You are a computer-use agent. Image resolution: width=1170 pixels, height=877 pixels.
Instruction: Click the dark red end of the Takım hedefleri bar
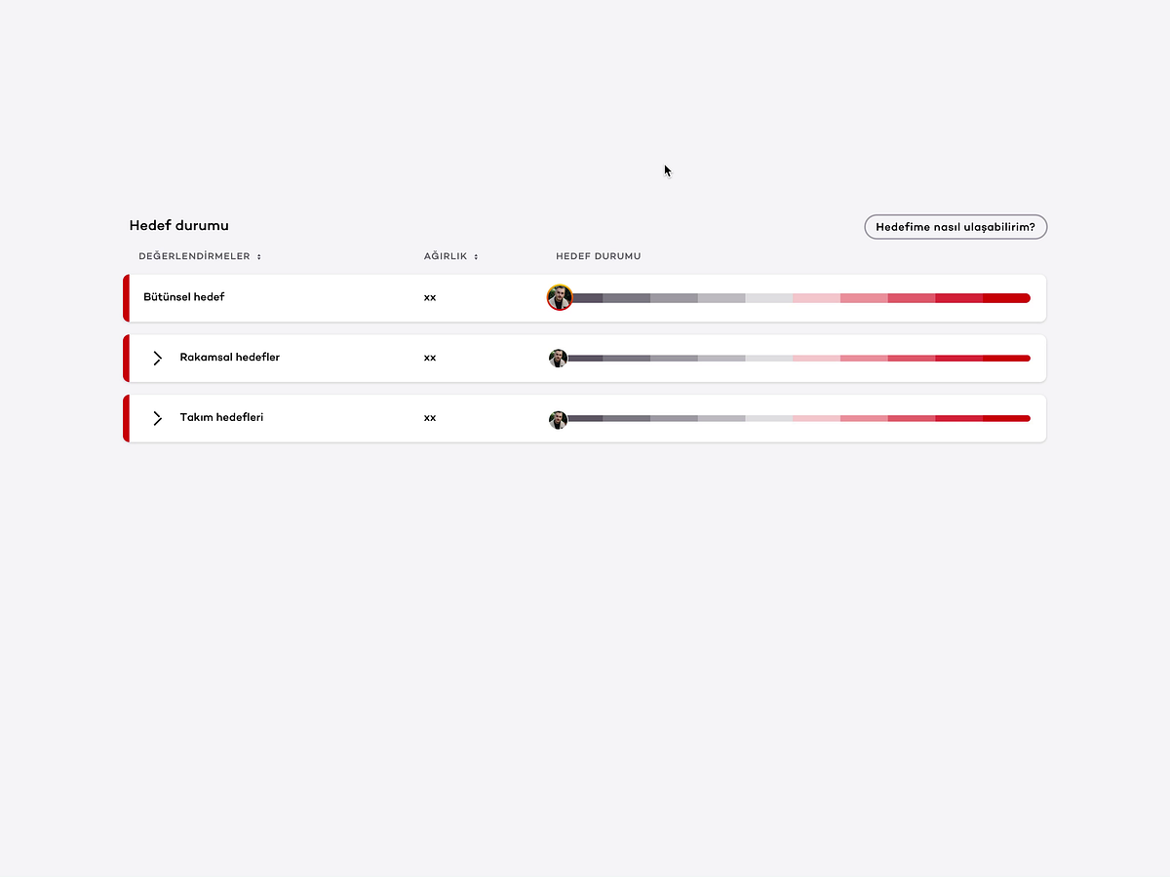(x=1006, y=419)
